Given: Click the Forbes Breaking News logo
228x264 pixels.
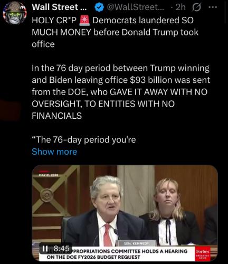Looking at the screenshot, I should 203,253.
